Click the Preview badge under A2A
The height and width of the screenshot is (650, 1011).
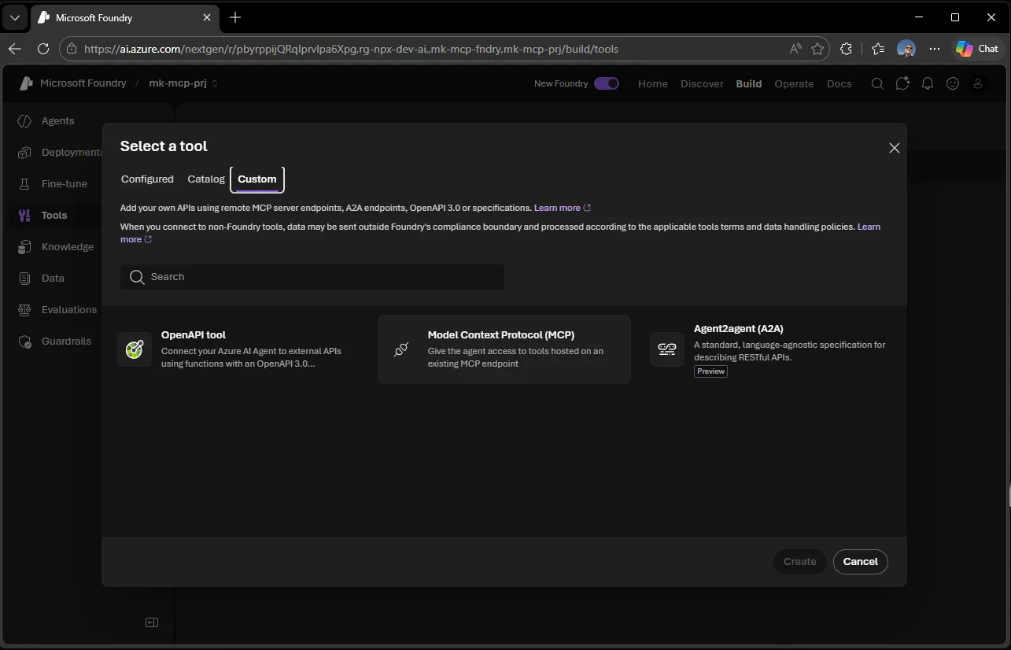[710, 371]
